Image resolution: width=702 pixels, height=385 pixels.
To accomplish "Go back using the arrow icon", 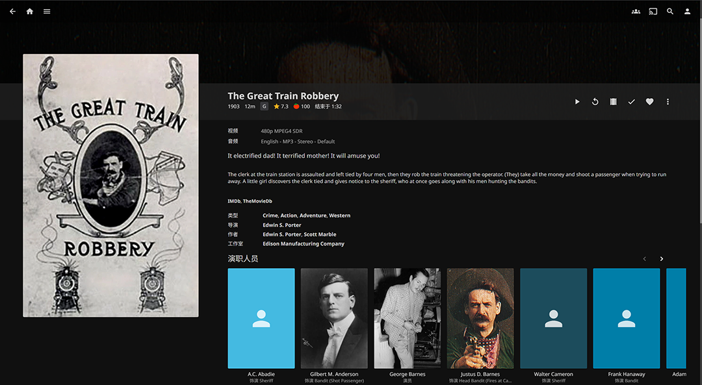I will pyautogui.click(x=12, y=12).
